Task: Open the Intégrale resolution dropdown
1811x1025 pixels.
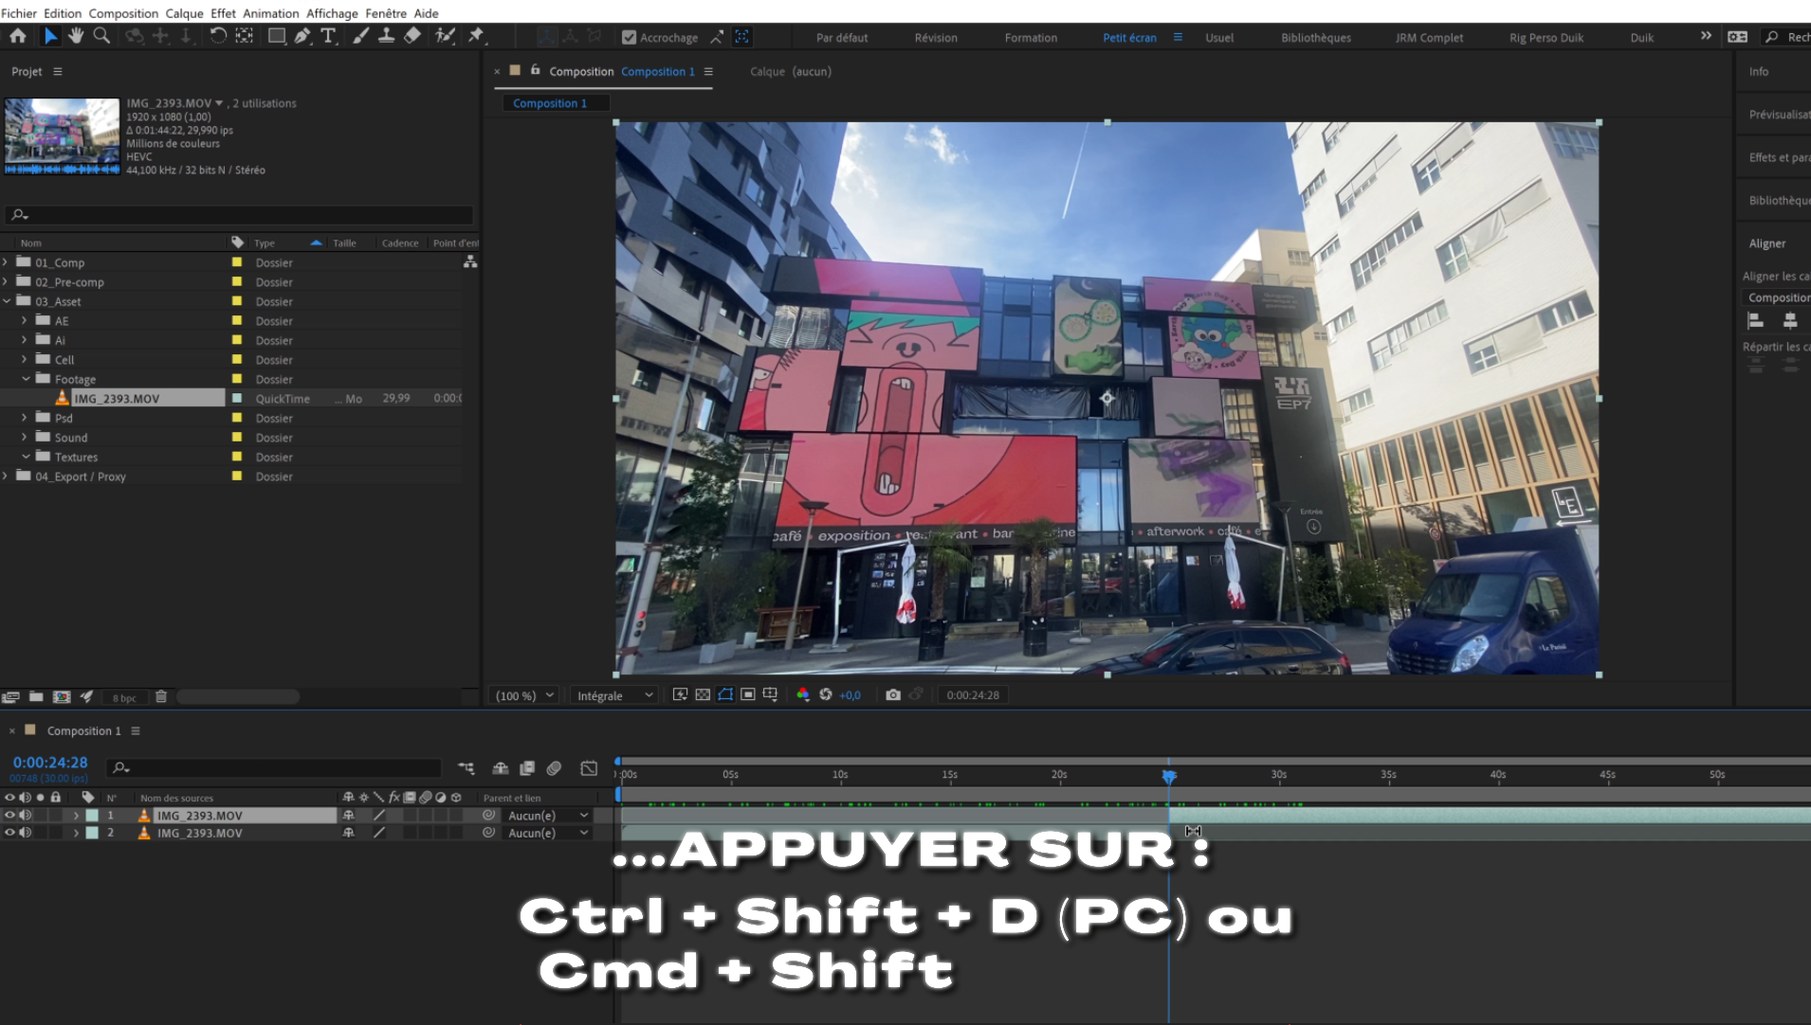Action: (x=614, y=695)
